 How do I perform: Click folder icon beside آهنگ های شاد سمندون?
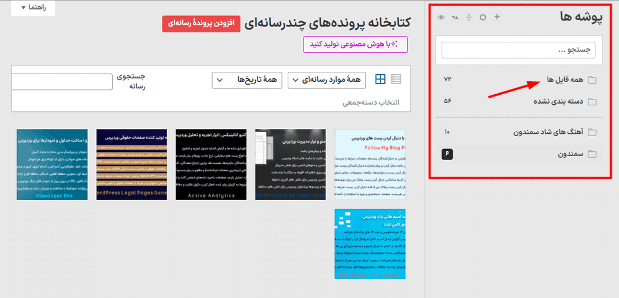pyautogui.click(x=592, y=132)
